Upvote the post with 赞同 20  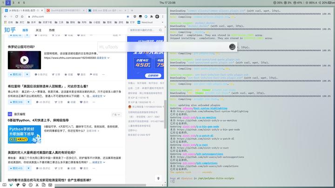[16, 74]
